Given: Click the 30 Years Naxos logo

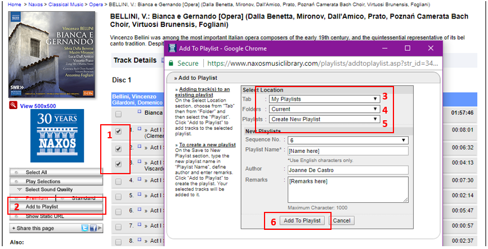Looking at the screenshot, I should [x=57, y=135].
